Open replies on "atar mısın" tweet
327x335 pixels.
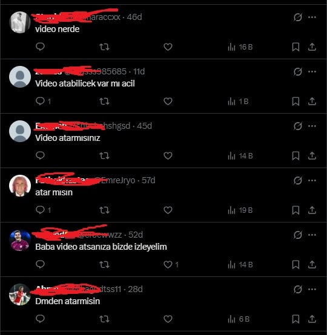point(43,210)
